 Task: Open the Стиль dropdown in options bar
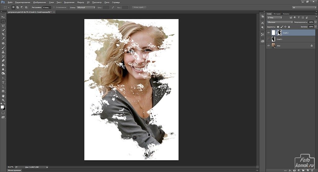click(x=86, y=7)
